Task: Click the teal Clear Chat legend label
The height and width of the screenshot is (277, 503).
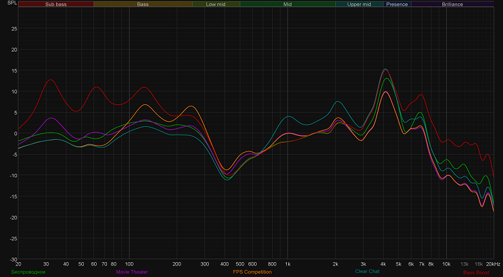Action: 368,271
